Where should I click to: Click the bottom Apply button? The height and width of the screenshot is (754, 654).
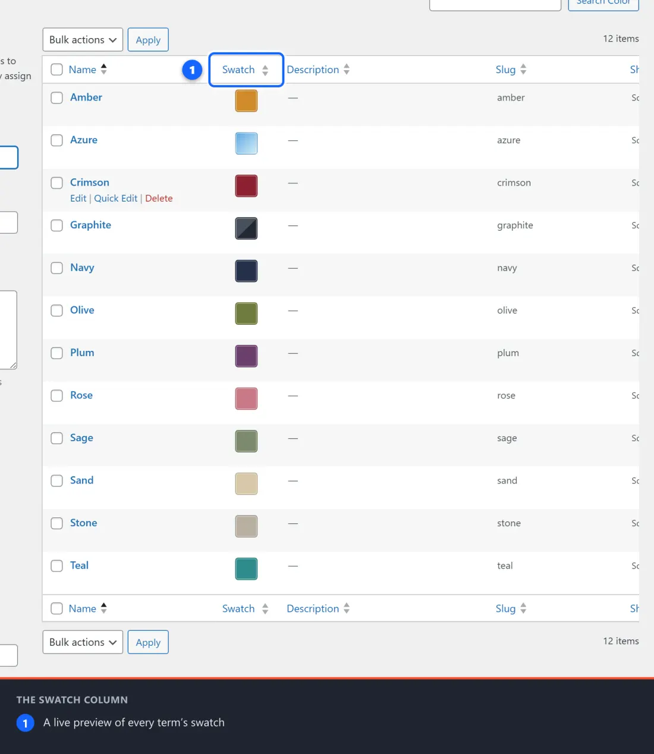click(148, 642)
